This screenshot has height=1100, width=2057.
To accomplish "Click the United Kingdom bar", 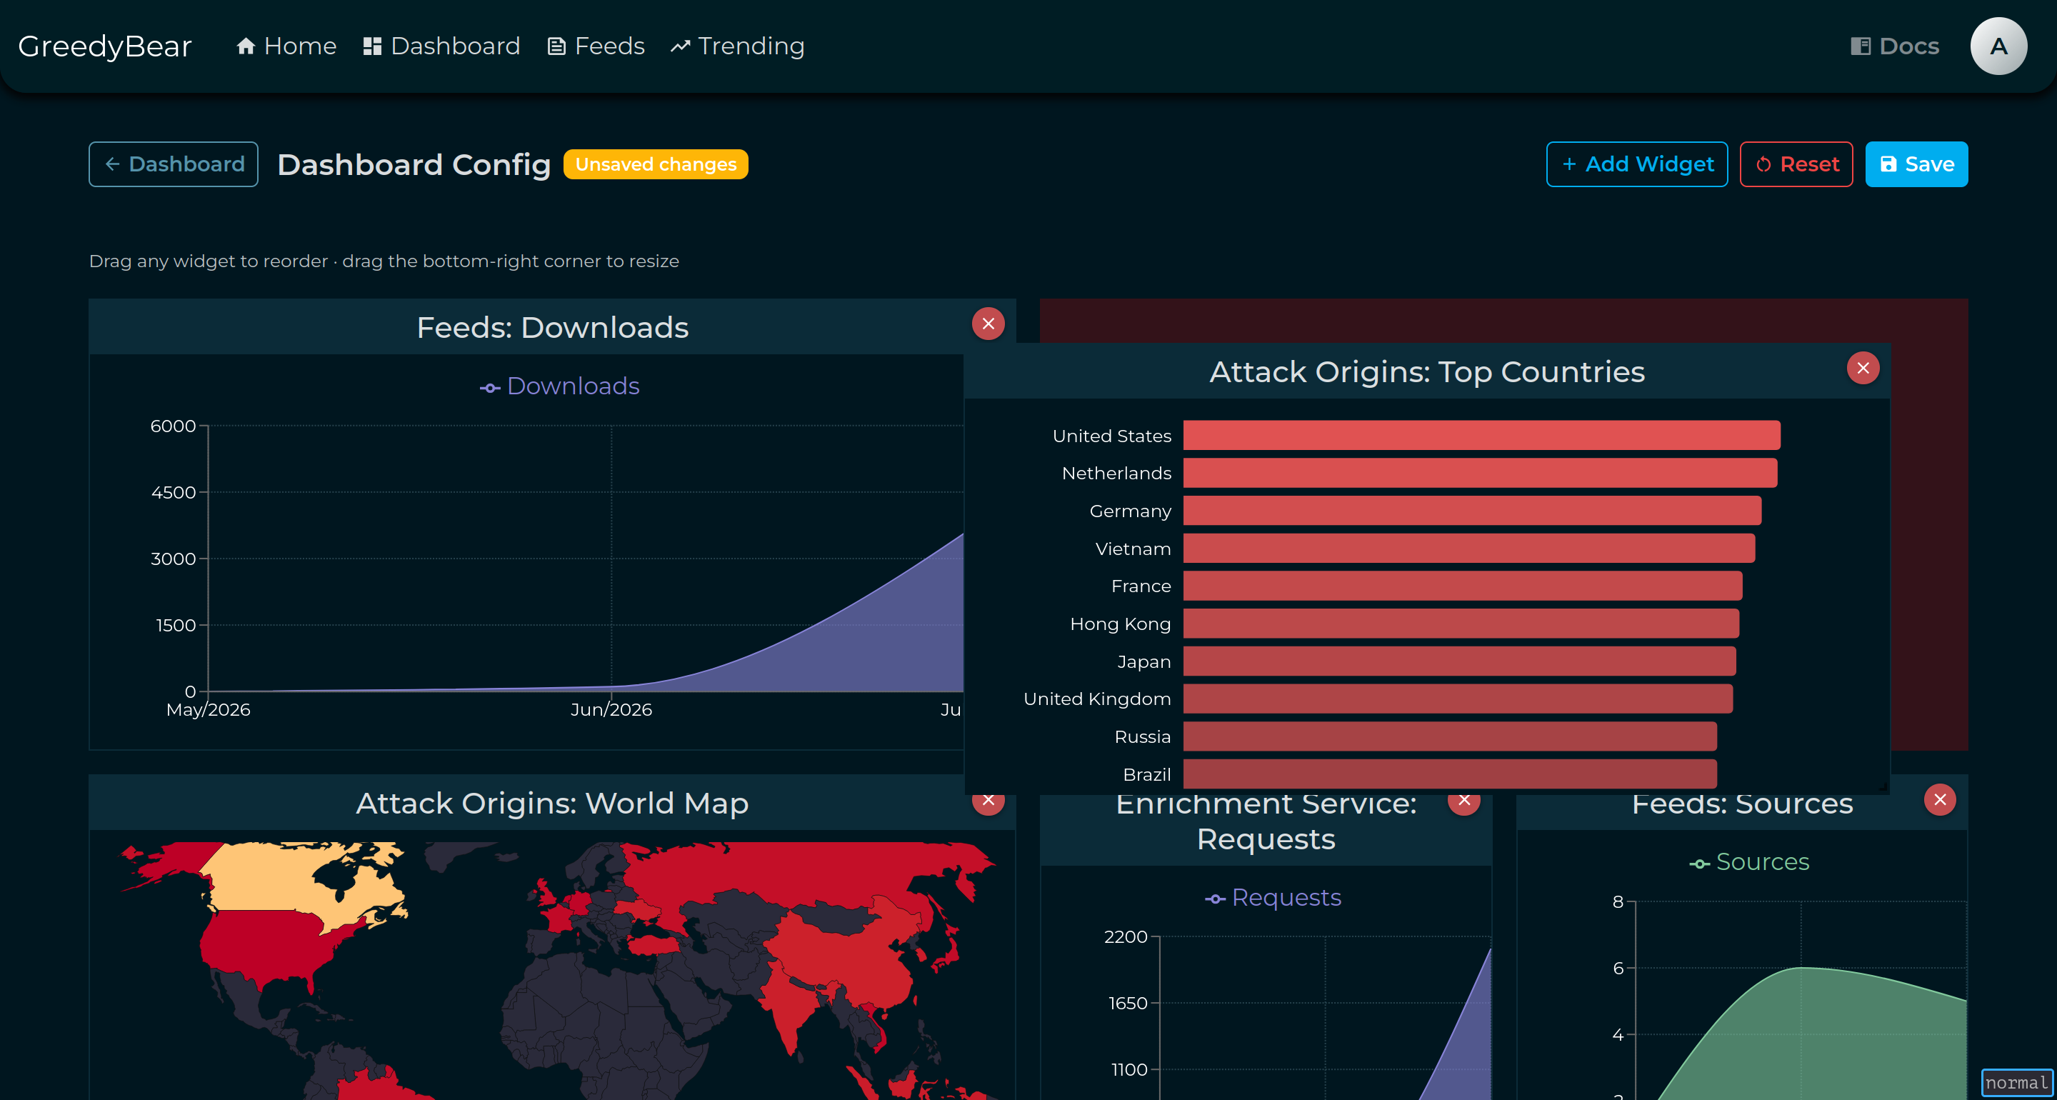I will 1457,698.
